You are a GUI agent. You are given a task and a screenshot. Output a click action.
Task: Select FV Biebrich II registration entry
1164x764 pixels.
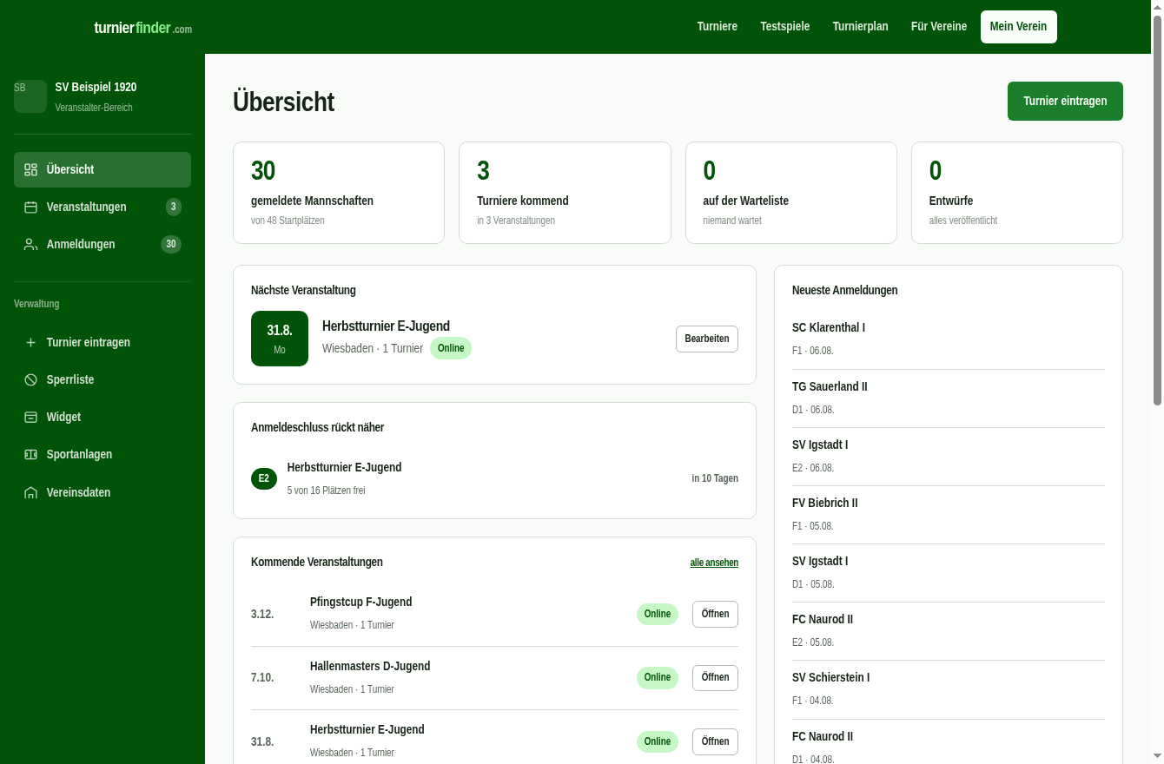[949, 514]
